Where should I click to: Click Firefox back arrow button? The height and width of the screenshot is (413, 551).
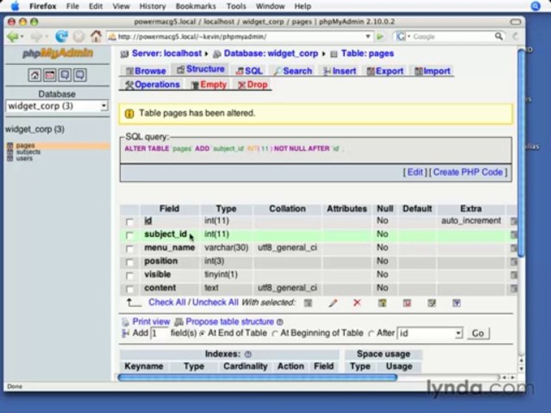click(12, 36)
